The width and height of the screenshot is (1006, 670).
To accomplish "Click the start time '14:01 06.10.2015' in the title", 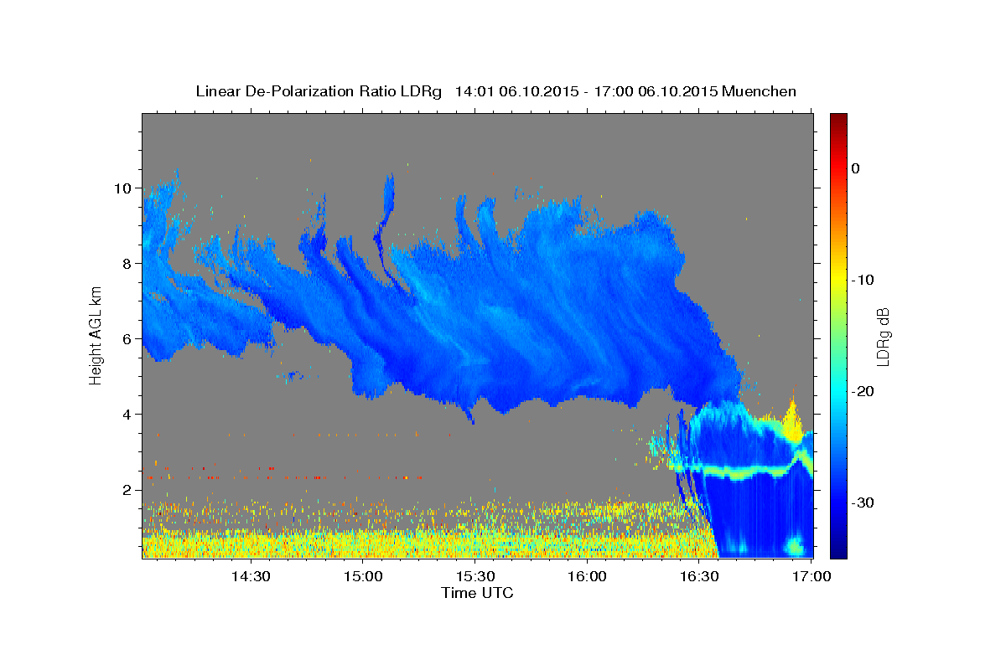I will tap(516, 91).
